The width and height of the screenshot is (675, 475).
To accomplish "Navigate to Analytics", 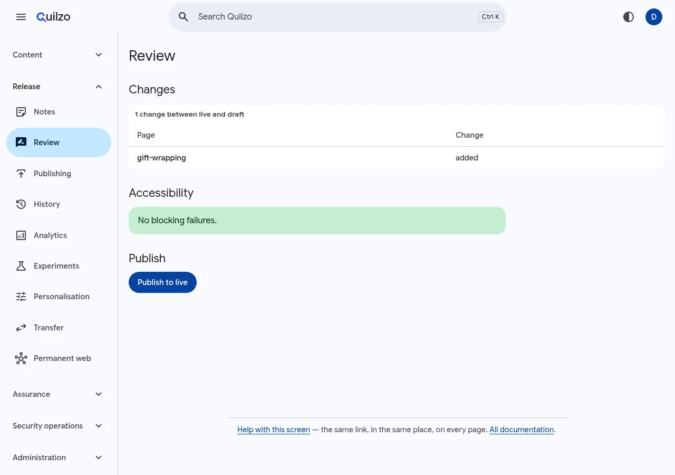I will coord(59,235).
